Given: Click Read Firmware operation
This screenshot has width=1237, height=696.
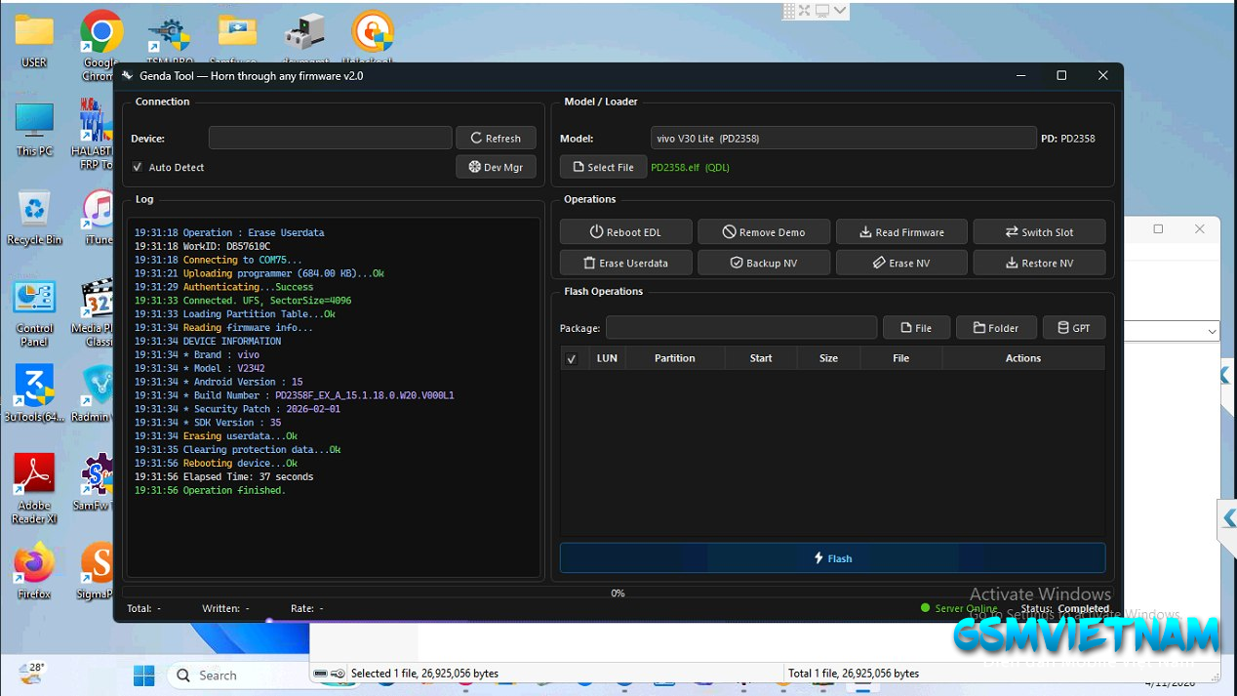Looking at the screenshot, I should (x=901, y=232).
